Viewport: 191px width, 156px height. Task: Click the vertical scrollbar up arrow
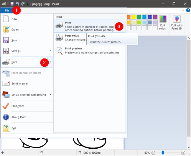189,38
